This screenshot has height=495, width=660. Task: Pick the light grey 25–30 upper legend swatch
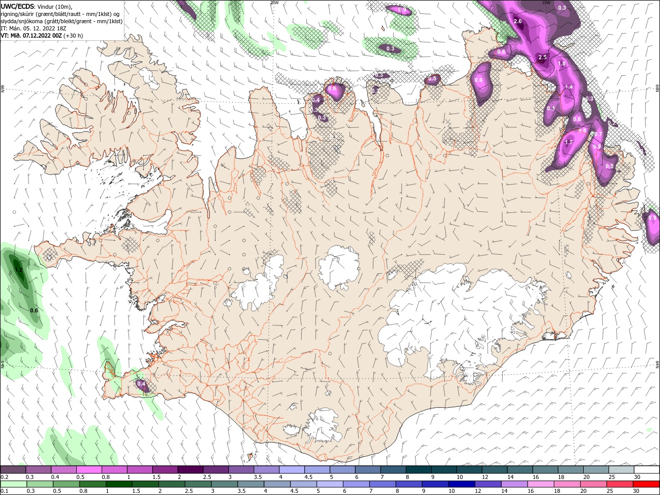pos(621,470)
